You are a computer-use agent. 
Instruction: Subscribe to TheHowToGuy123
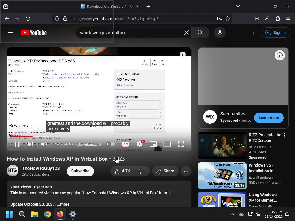pos(80,171)
